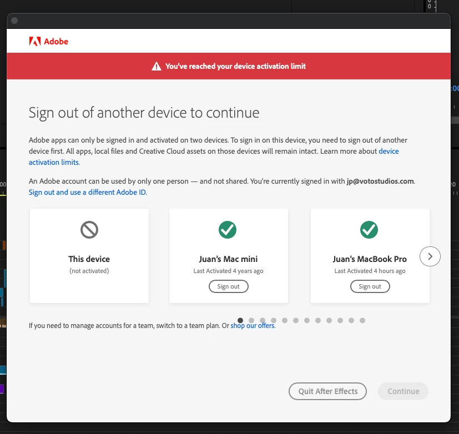
Task: Click the window close dot in title bar
Action: pos(14,21)
